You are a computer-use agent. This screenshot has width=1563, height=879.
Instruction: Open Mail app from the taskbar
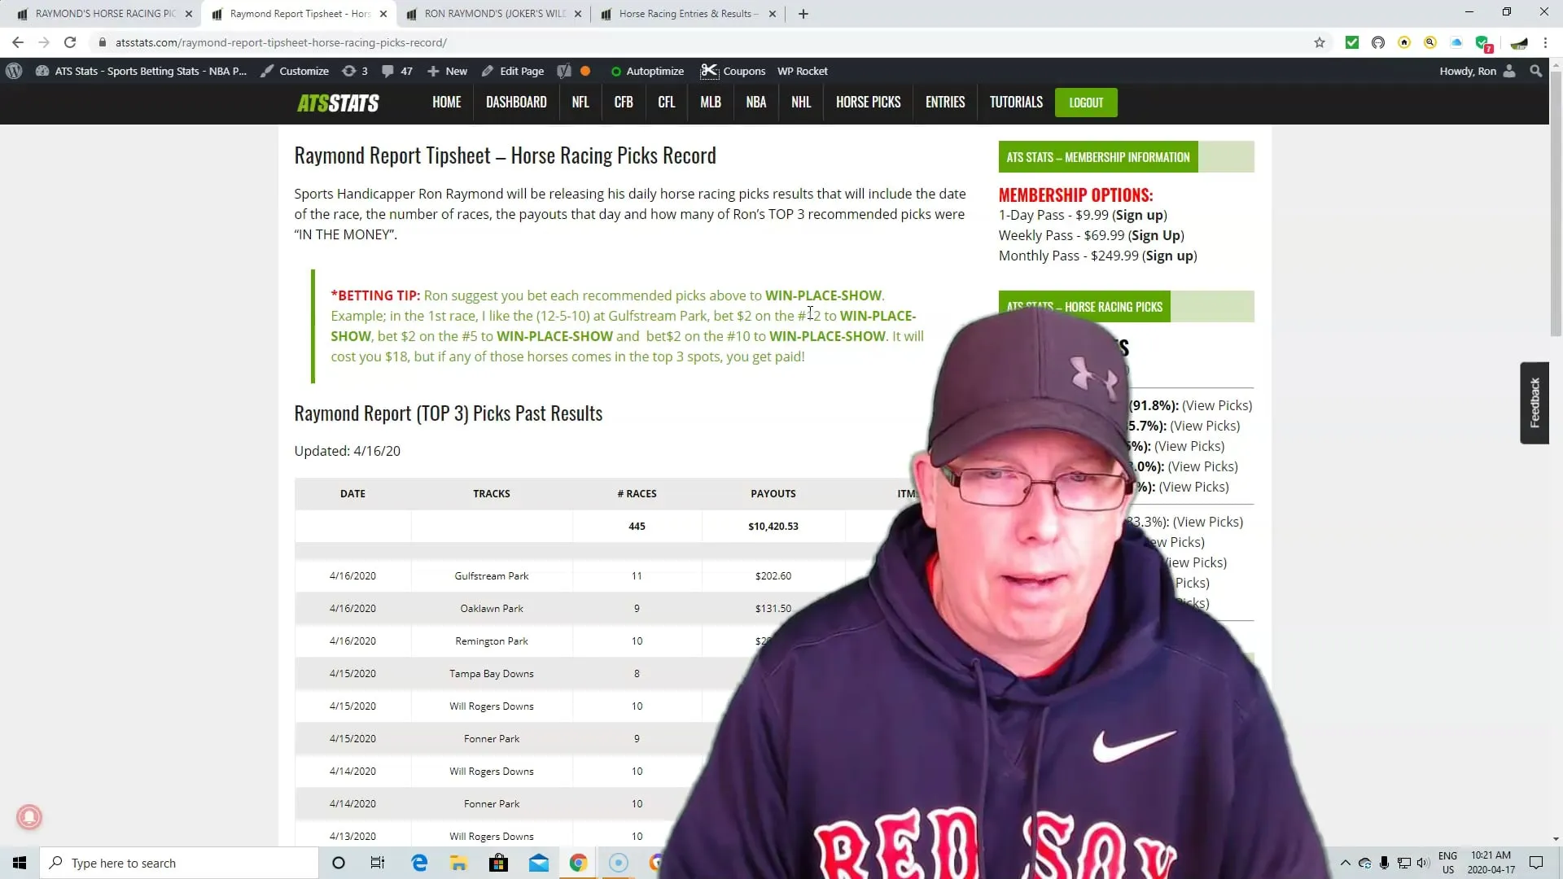[538, 863]
